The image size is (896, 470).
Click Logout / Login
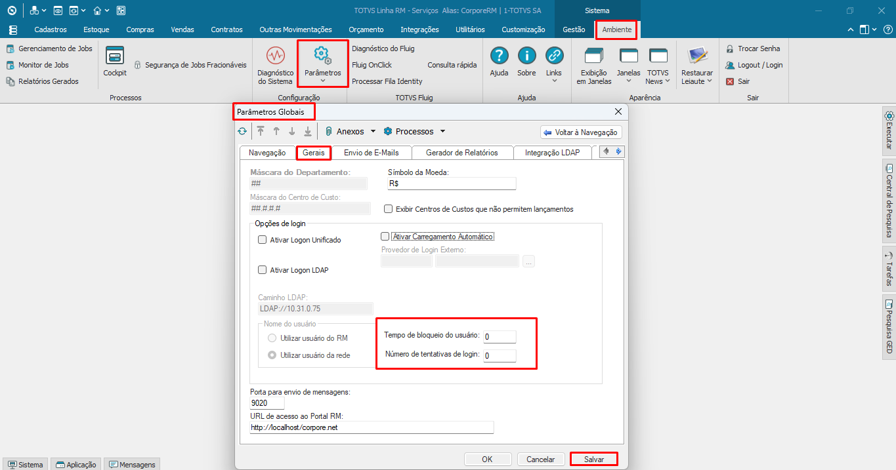[754, 65]
